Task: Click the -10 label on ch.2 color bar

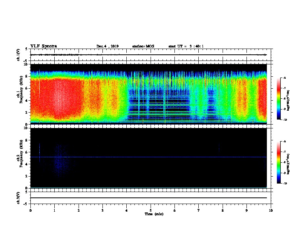Action: click(285, 184)
